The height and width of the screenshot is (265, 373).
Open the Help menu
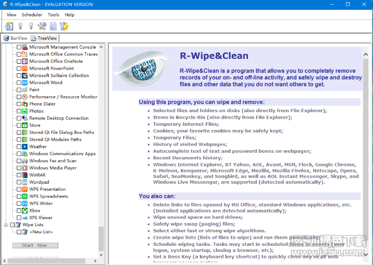coord(70,15)
